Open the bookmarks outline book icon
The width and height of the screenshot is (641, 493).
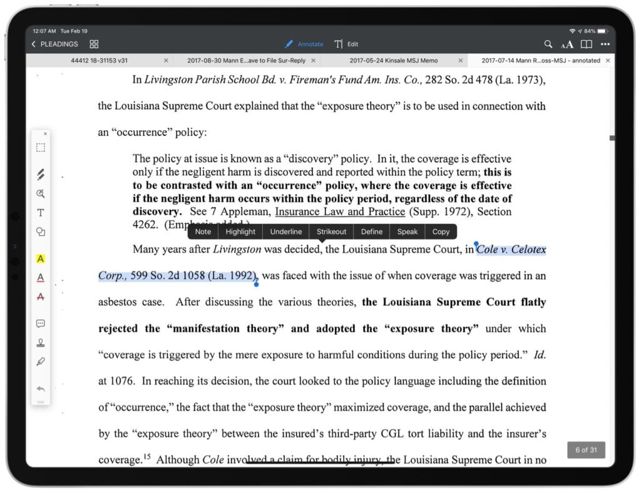click(586, 44)
